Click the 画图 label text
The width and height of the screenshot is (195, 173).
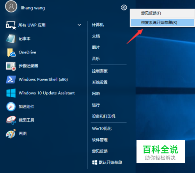point(23,134)
